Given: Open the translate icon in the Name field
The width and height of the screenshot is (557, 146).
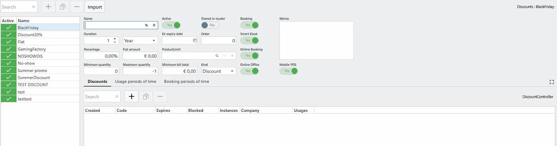Looking at the screenshot, I should pyautogui.click(x=146, y=25).
